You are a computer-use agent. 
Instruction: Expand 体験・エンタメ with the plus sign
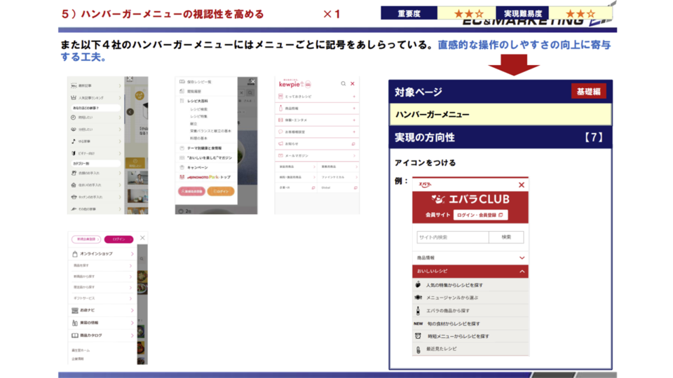tap(354, 120)
